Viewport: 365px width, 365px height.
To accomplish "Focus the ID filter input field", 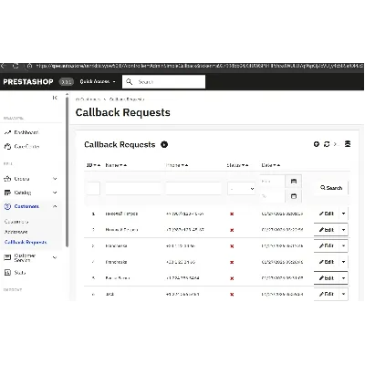I will 93,189.
